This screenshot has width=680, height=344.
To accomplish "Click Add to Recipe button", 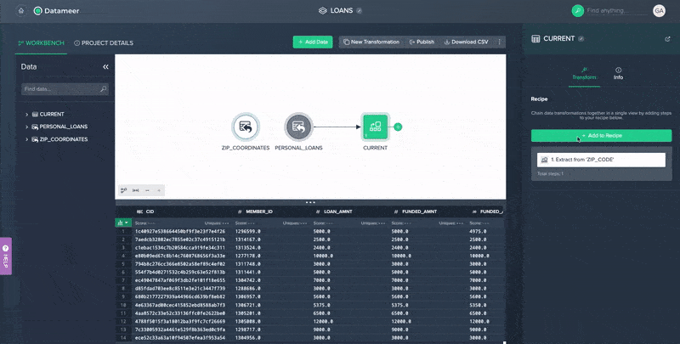I will coord(601,136).
